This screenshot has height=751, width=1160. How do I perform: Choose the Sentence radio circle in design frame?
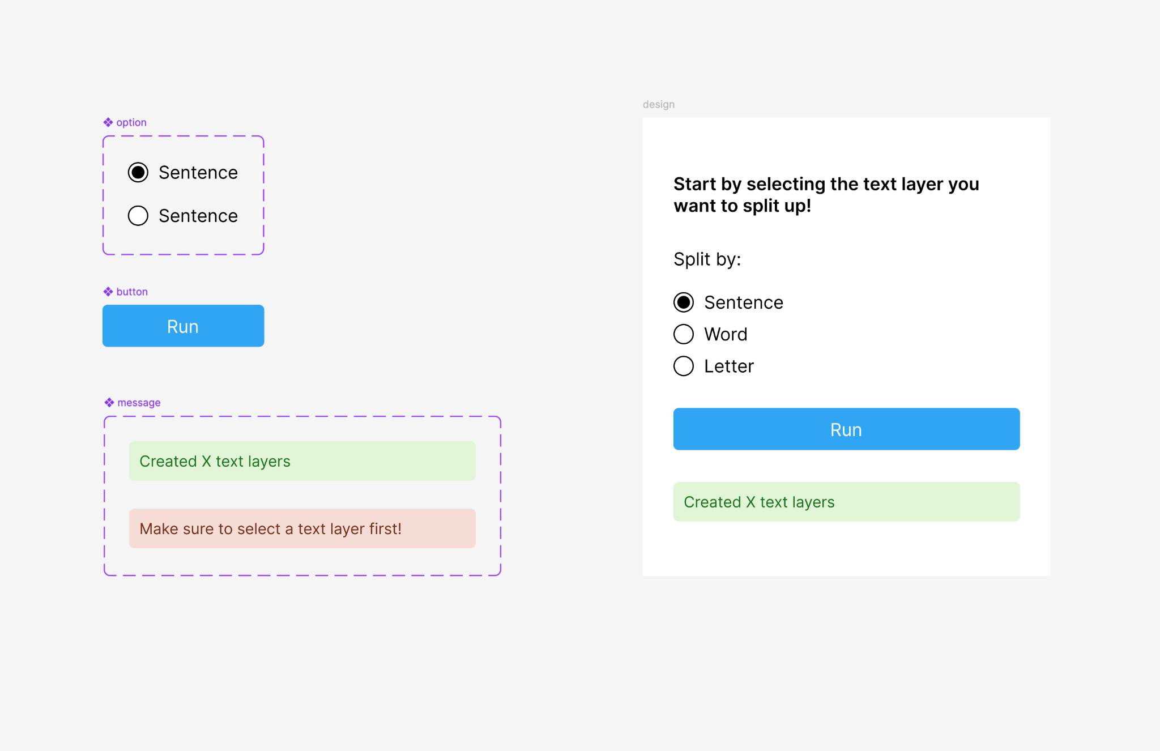click(684, 302)
